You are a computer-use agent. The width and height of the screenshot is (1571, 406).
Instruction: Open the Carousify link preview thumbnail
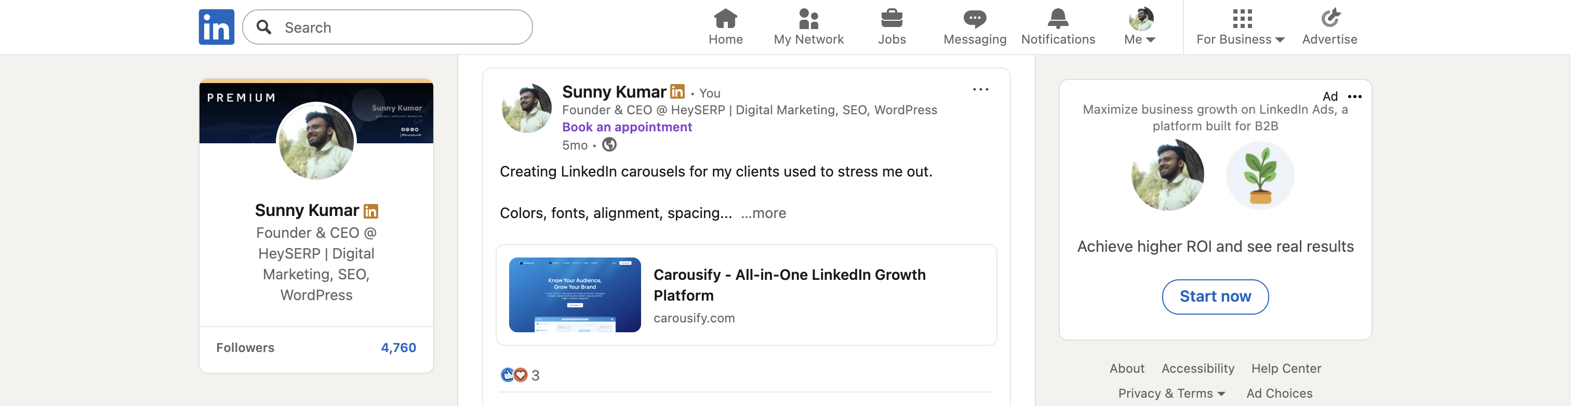[x=575, y=295]
